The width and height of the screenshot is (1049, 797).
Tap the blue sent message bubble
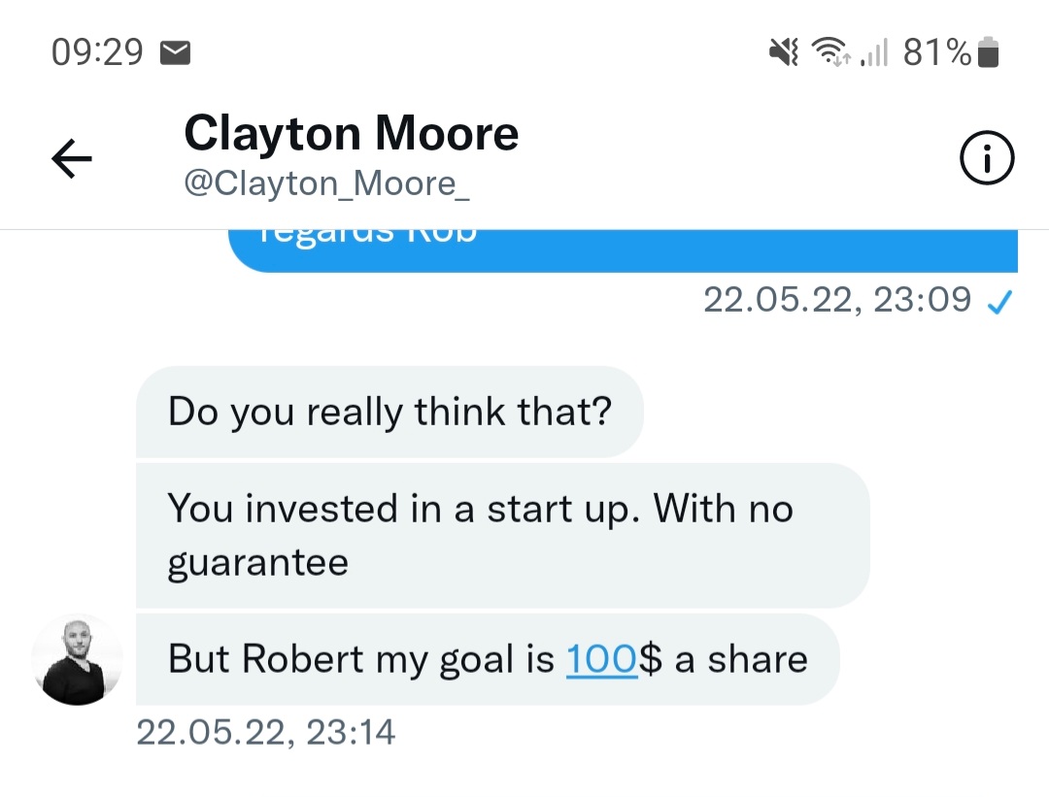click(x=622, y=250)
